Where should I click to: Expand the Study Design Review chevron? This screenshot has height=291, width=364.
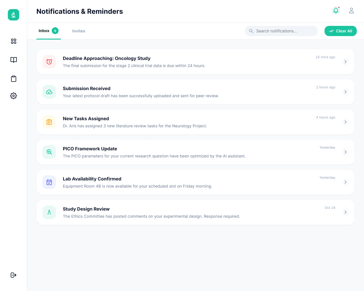346,212
